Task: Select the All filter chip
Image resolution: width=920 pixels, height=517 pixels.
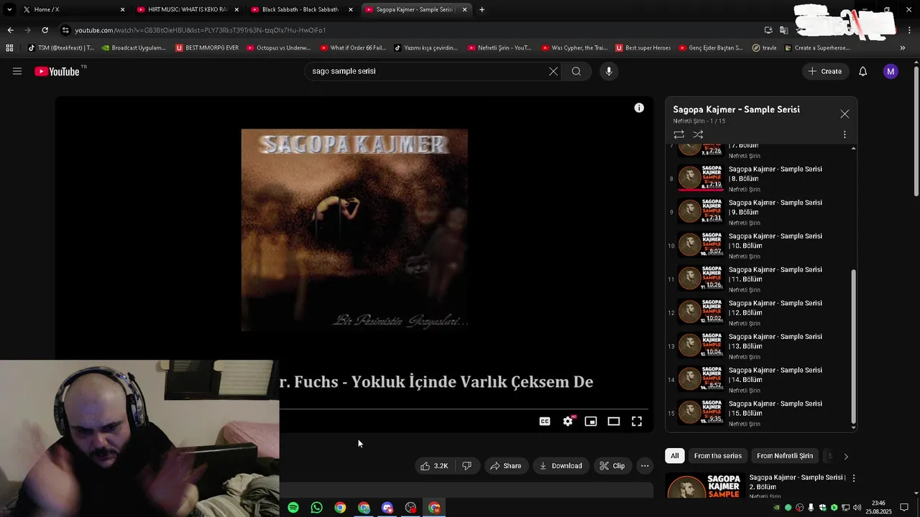Action: point(675,456)
